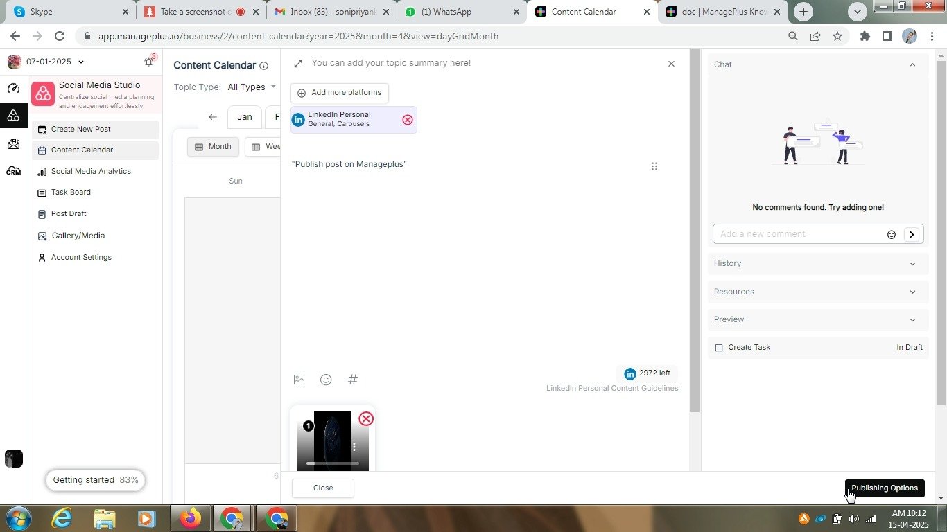Screen dimensions: 947x532
Task: Click the notification bell icon
Action: tap(148, 62)
